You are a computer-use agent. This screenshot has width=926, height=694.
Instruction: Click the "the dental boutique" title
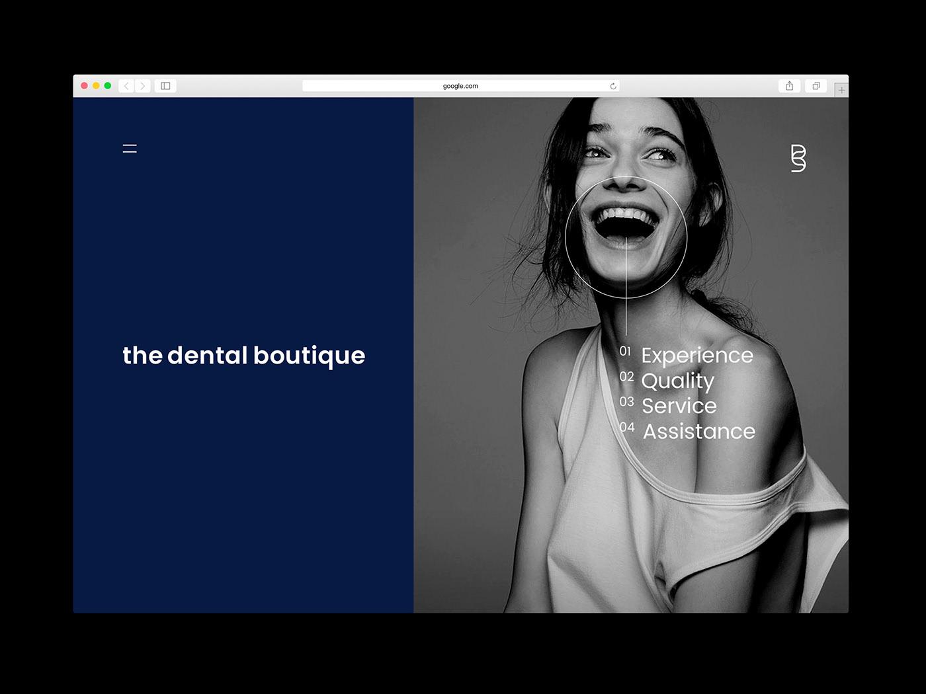pyautogui.click(x=244, y=356)
